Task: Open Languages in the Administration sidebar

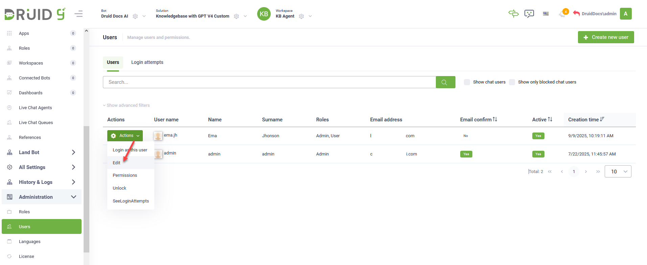Action: click(30, 242)
